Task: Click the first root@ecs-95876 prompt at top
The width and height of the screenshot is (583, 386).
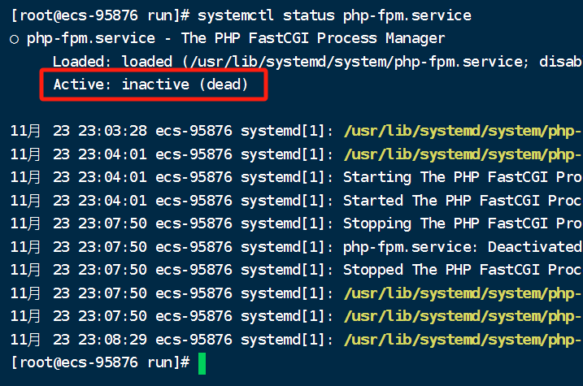Action: (x=100, y=15)
